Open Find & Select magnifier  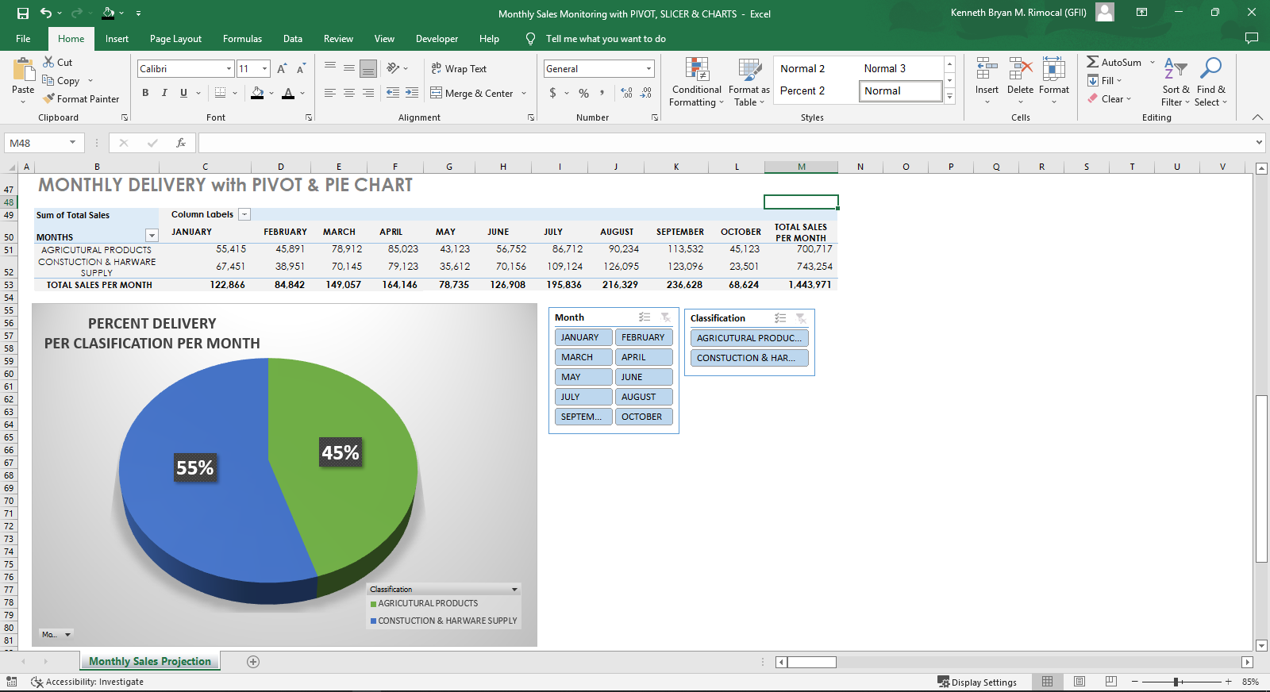[1211, 69]
